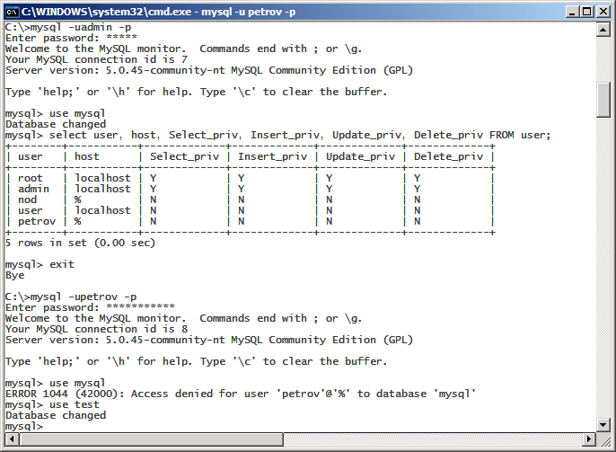Click the 'mysql> use test' line

pos(52,404)
